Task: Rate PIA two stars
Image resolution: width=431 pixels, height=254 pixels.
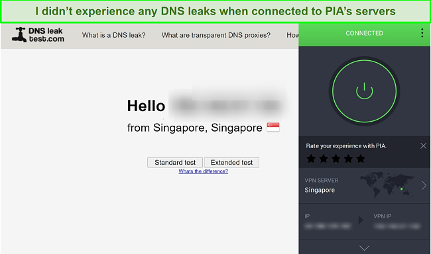Action: click(324, 158)
